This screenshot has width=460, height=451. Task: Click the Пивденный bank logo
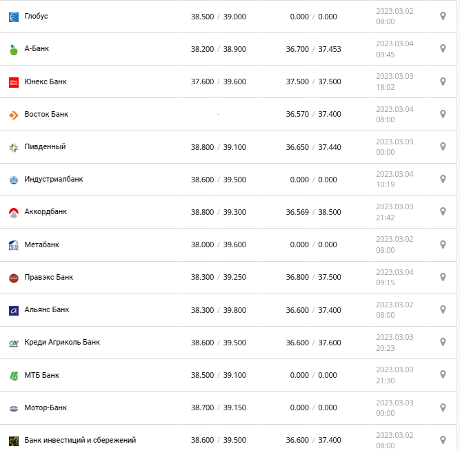click(x=14, y=147)
